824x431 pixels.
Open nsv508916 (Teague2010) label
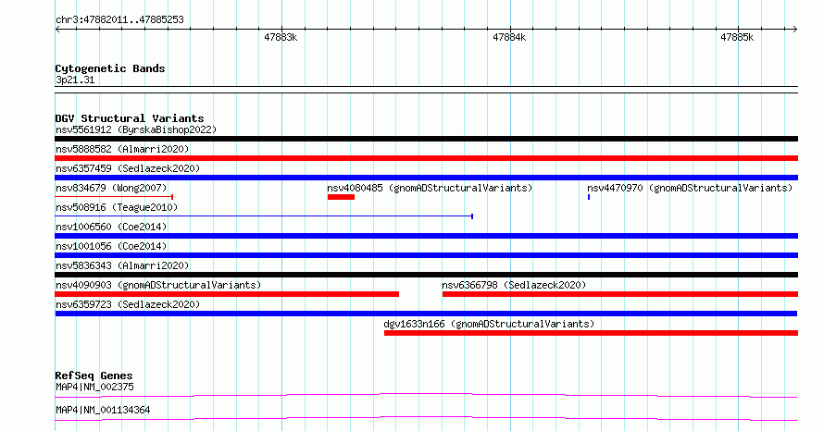click(x=117, y=207)
